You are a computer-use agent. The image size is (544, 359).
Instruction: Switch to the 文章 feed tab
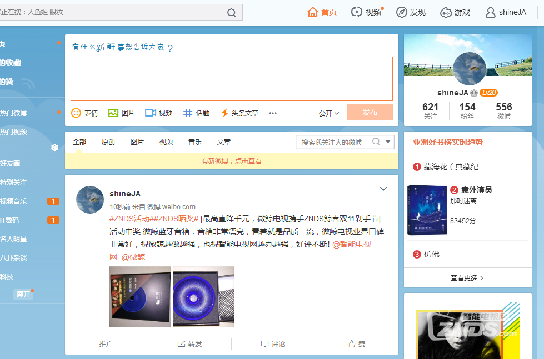(224, 141)
